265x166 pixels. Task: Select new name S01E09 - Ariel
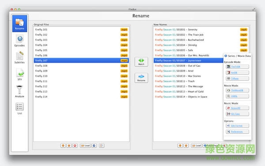click(x=189, y=71)
